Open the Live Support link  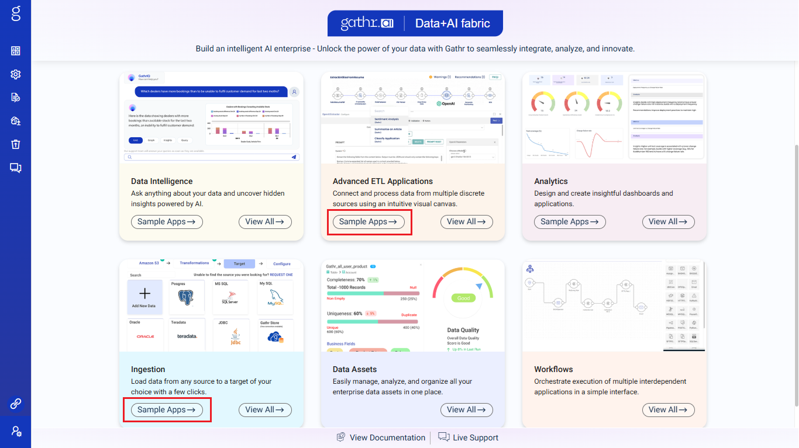469,437
